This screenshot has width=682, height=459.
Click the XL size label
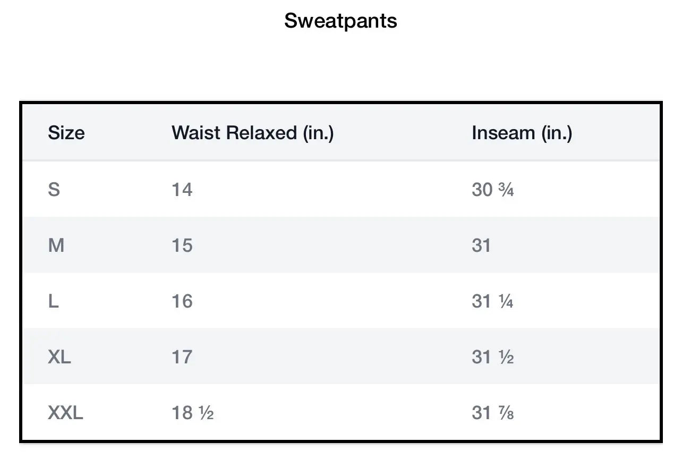click(x=59, y=357)
